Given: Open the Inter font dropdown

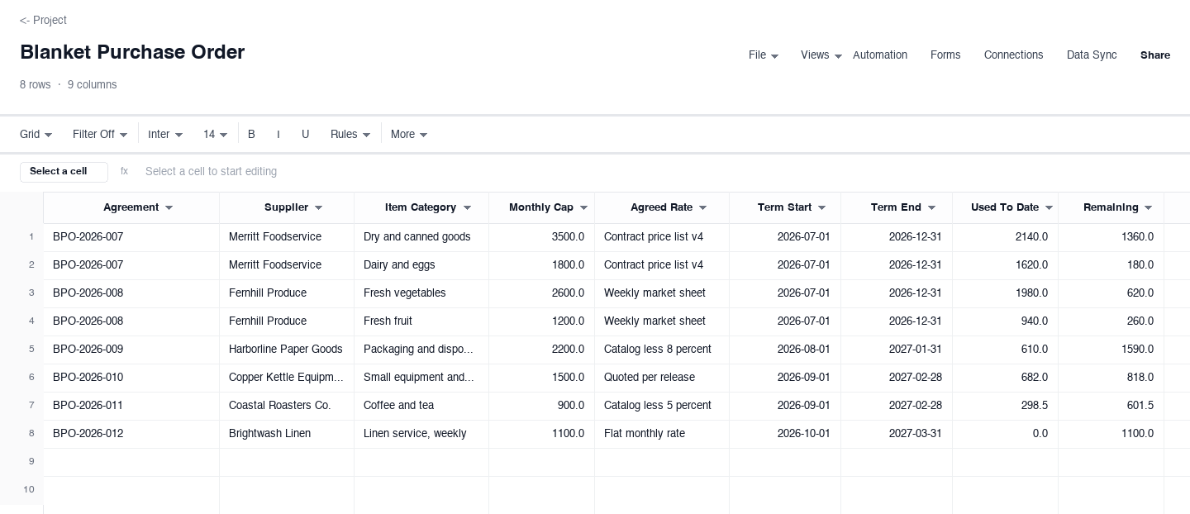Looking at the screenshot, I should [x=165, y=135].
